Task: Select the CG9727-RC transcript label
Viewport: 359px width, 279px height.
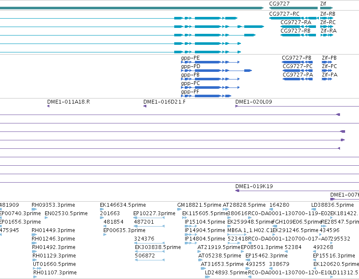Action: click(x=284, y=14)
